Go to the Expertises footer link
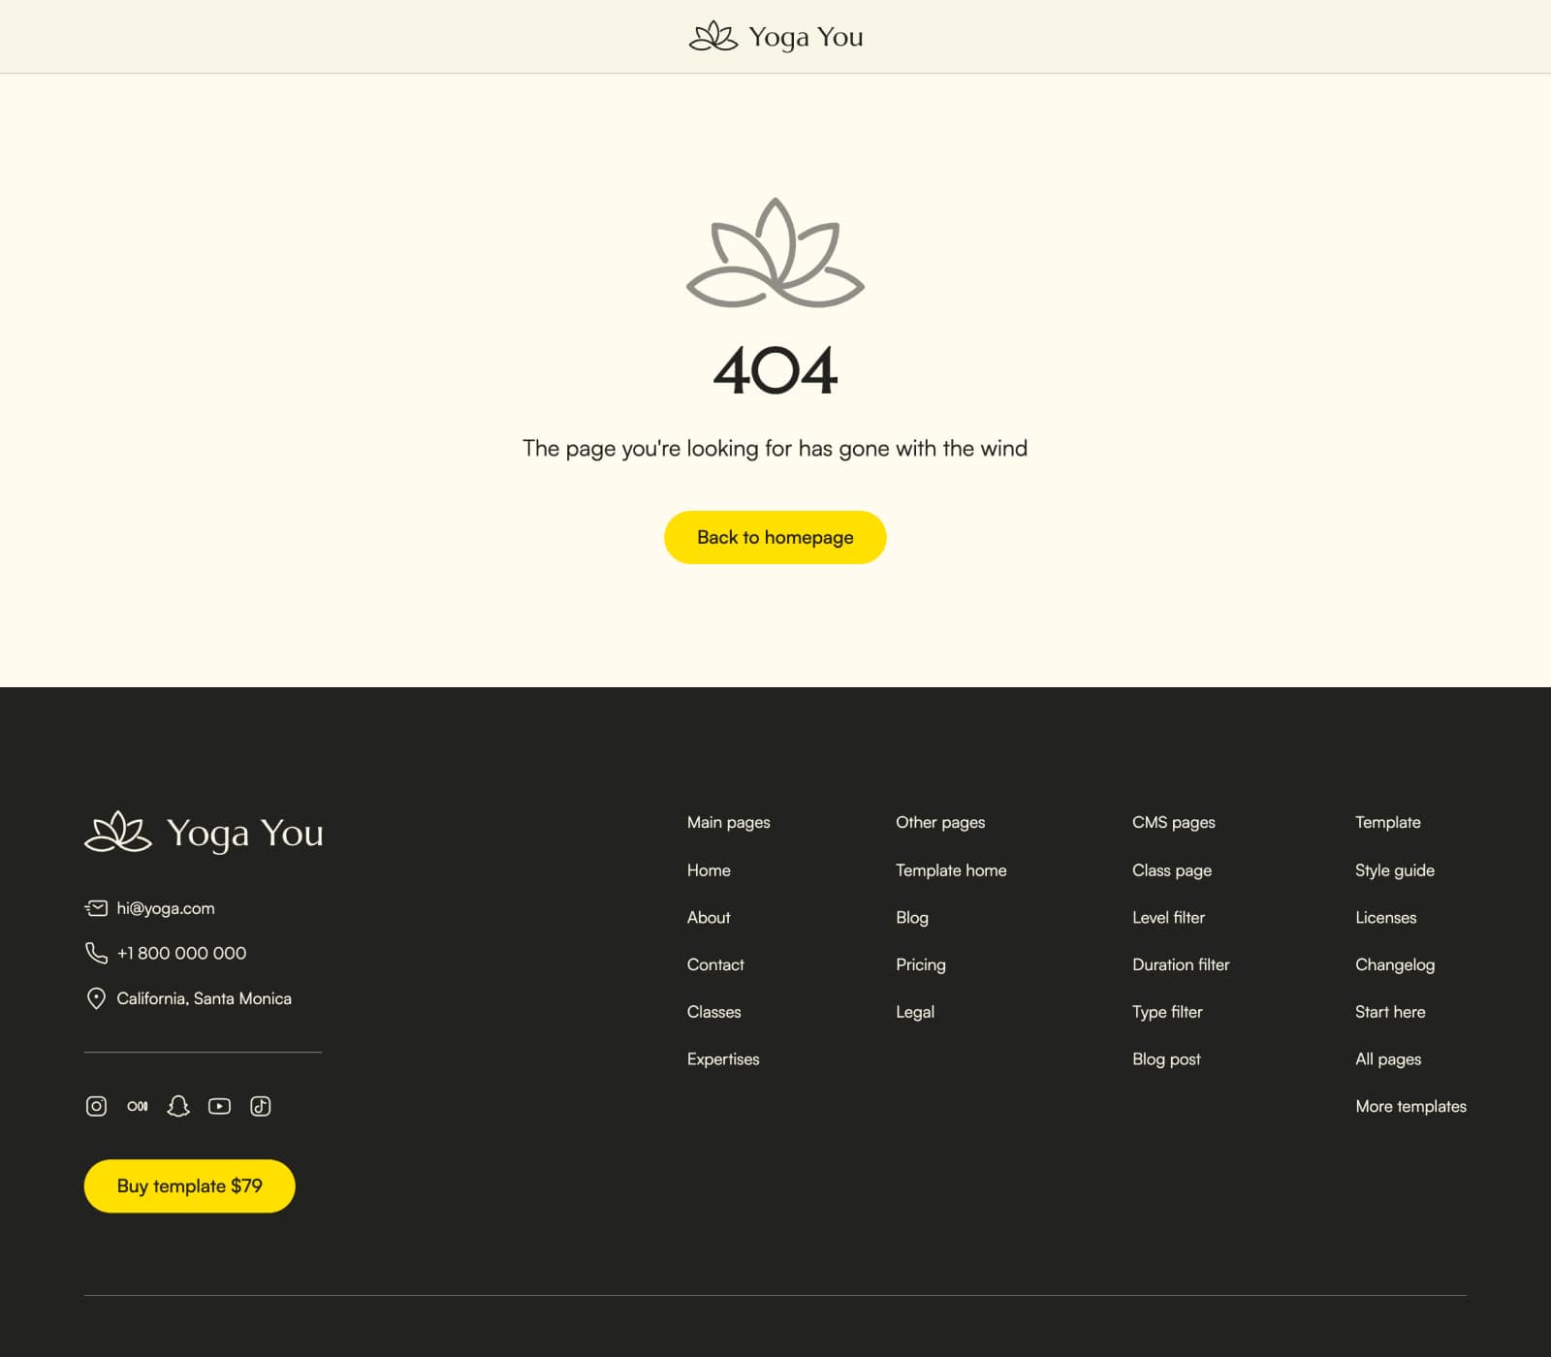This screenshot has height=1357, width=1551. click(723, 1059)
